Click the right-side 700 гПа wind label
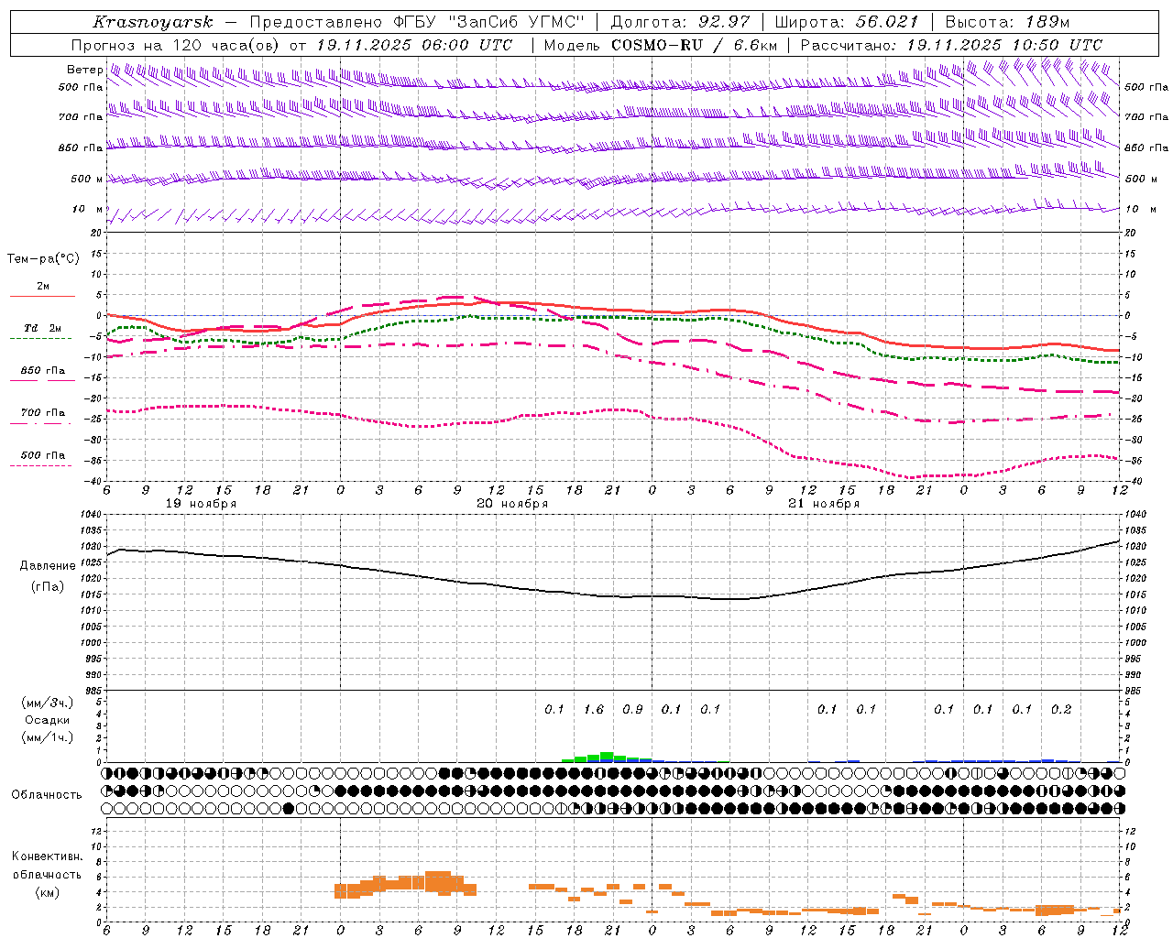 point(1146,117)
